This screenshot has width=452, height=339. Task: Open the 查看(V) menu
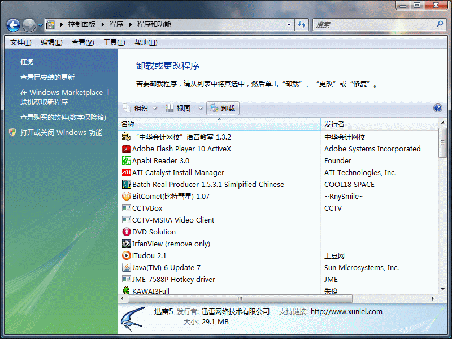click(x=82, y=42)
